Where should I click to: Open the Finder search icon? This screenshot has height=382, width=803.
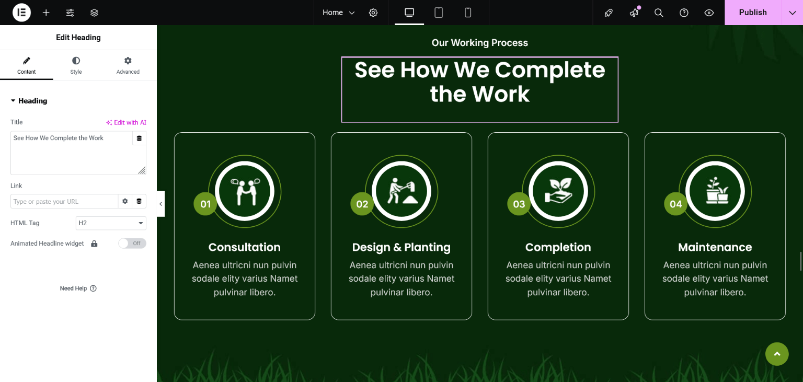[659, 13]
